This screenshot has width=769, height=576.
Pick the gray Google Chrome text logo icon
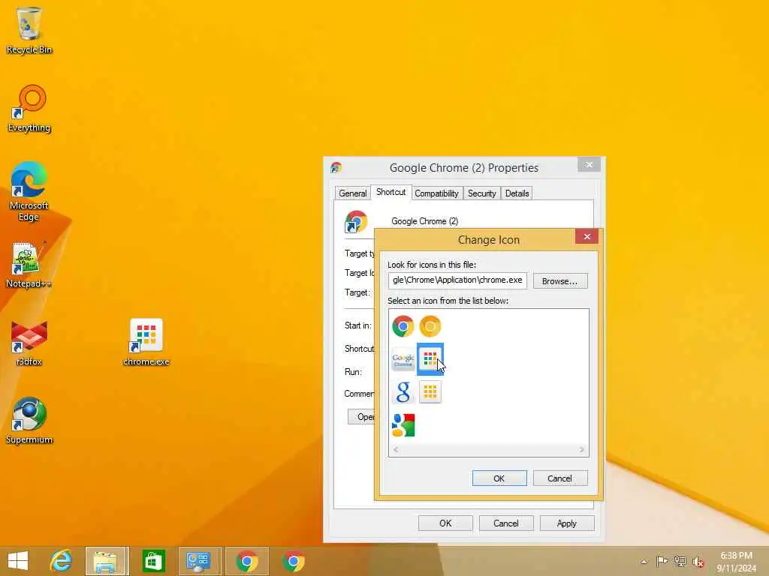click(403, 359)
